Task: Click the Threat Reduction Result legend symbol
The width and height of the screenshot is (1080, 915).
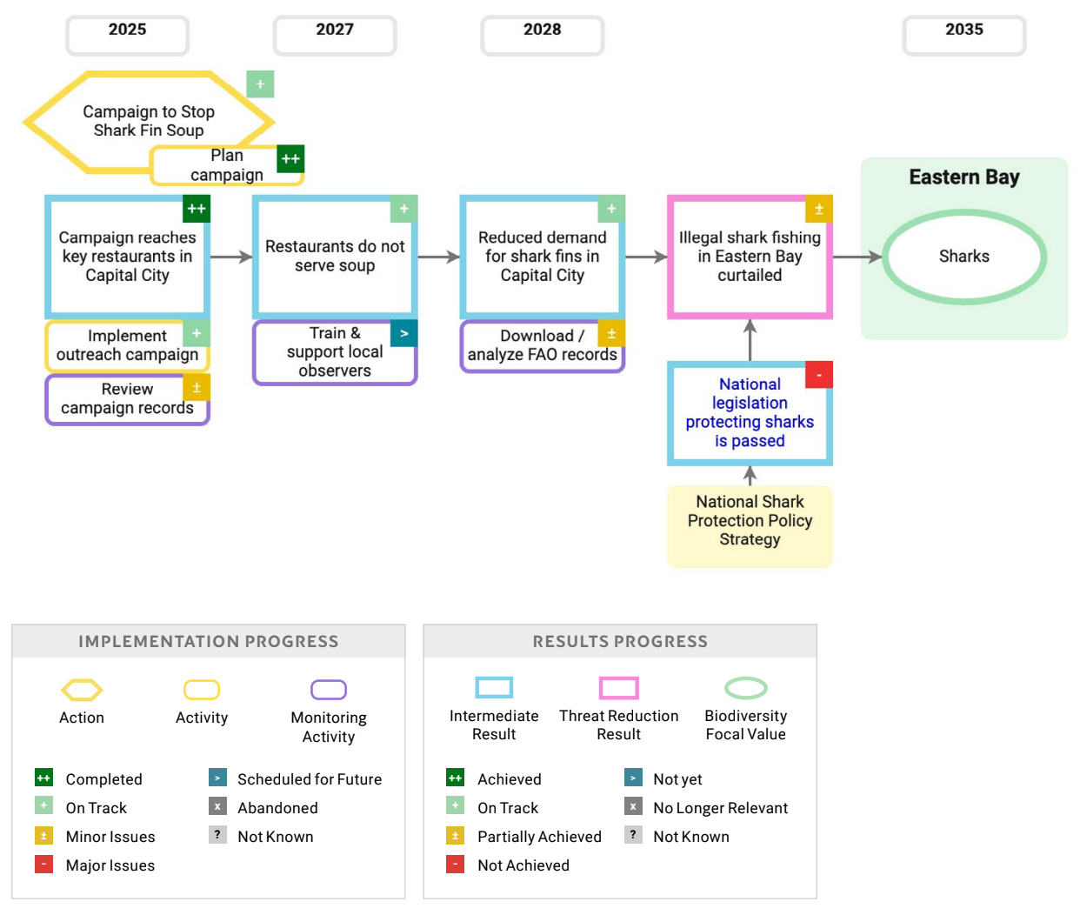Action: [x=619, y=688]
